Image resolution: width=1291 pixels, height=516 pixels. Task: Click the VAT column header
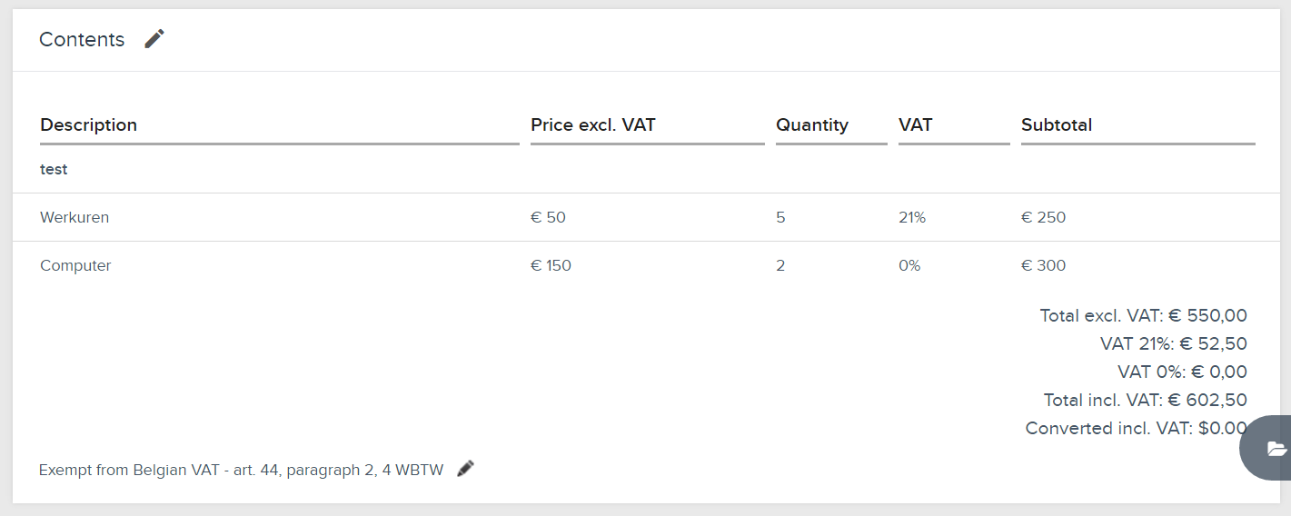point(915,124)
